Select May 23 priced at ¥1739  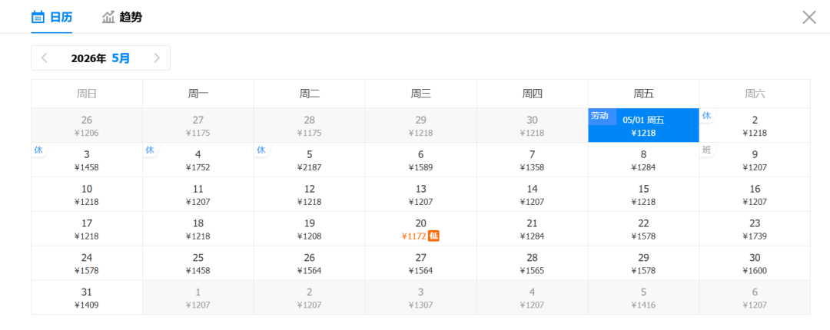[755, 229]
